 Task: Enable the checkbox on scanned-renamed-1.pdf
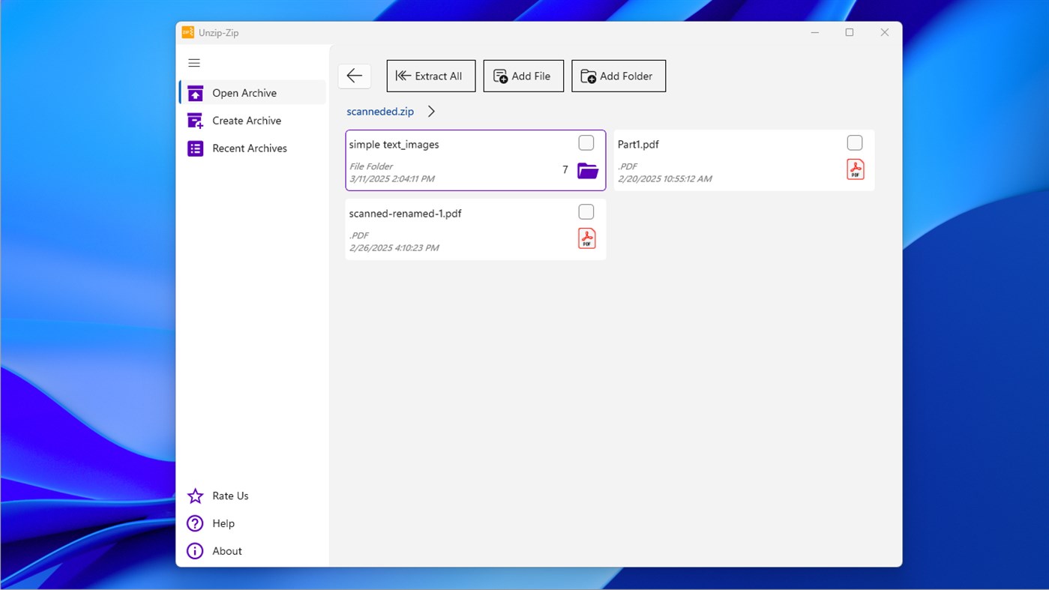(x=586, y=211)
